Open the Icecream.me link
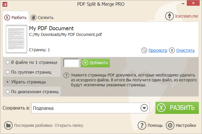 (x=186, y=16)
